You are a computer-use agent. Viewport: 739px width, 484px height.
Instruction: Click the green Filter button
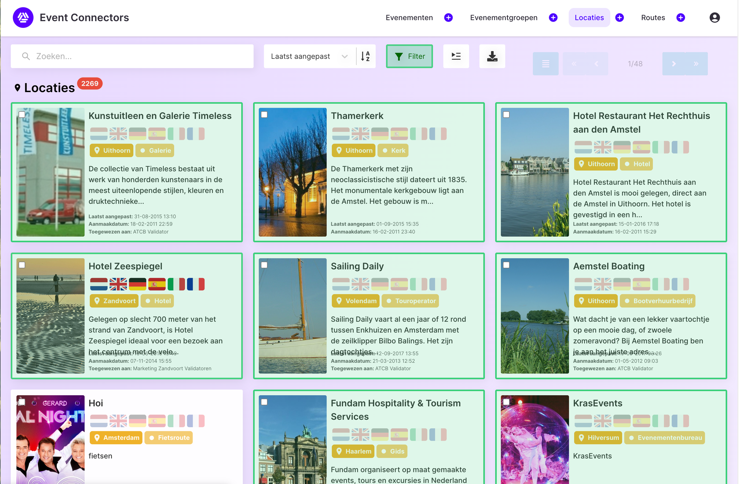(409, 56)
